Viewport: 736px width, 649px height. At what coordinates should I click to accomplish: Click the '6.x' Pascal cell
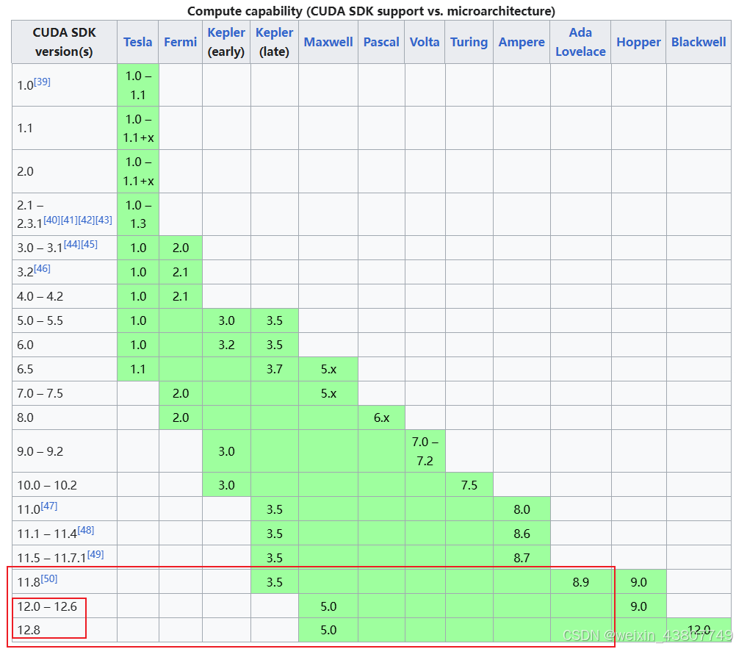pyautogui.click(x=382, y=417)
